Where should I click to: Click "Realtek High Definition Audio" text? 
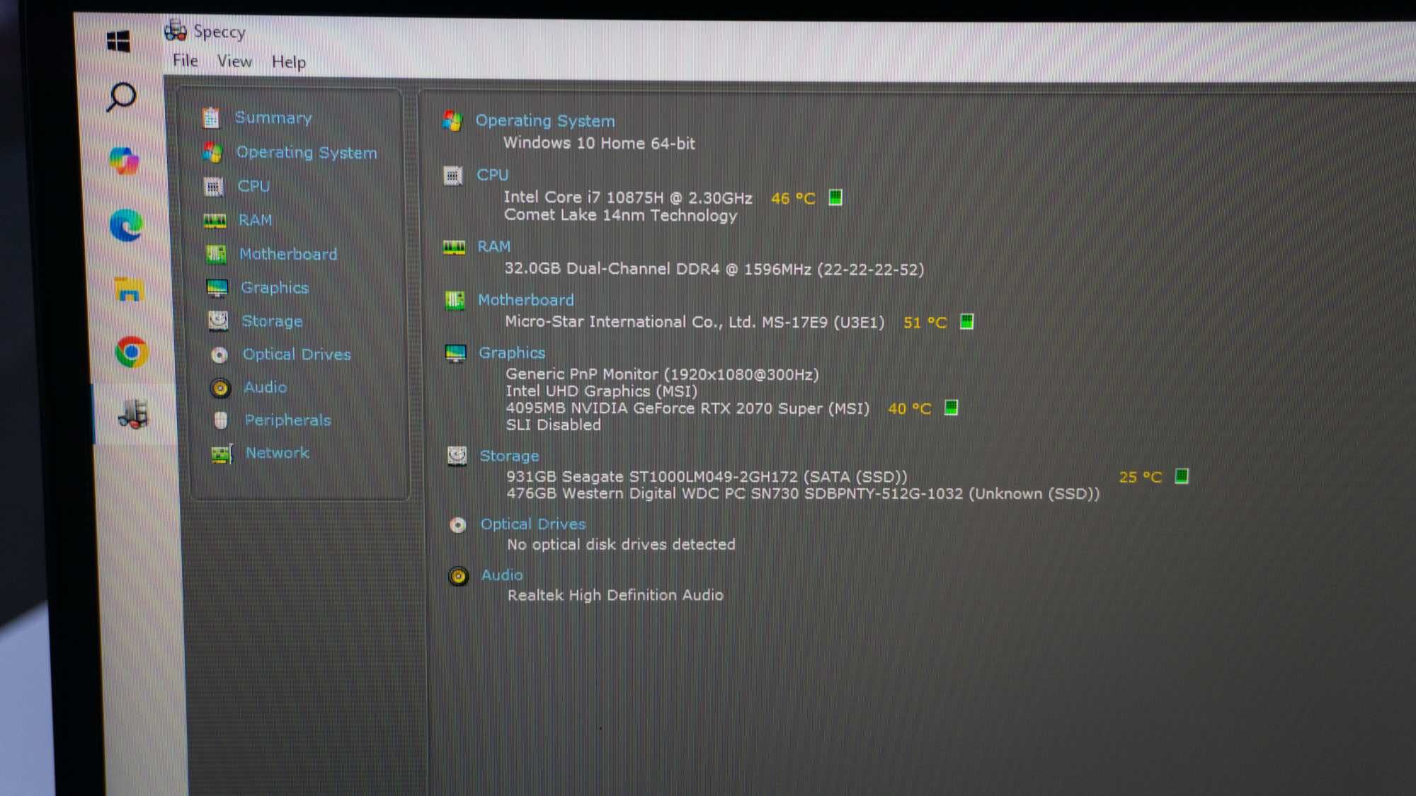click(615, 595)
